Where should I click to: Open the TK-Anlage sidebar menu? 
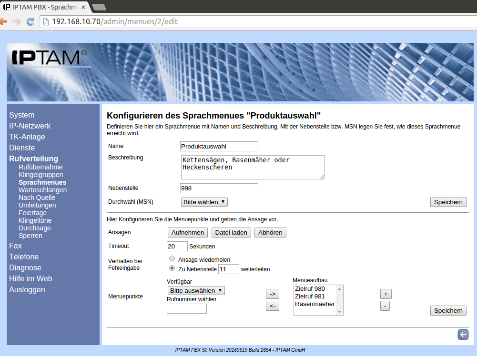[27, 137]
